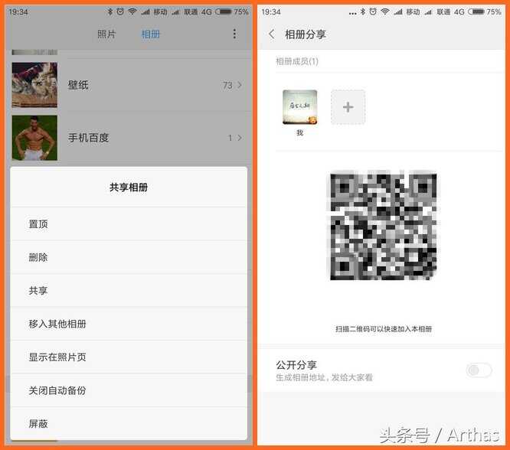The height and width of the screenshot is (450, 510).
Task: Toggle the 公开分享 switch
Action: click(479, 370)
